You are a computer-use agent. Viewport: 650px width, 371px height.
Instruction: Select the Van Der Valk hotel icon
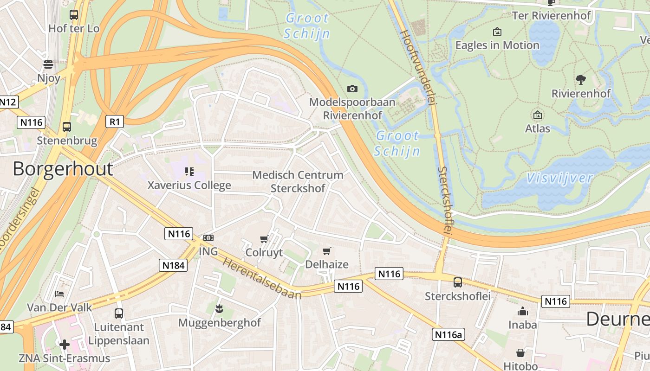coord(59,294)
